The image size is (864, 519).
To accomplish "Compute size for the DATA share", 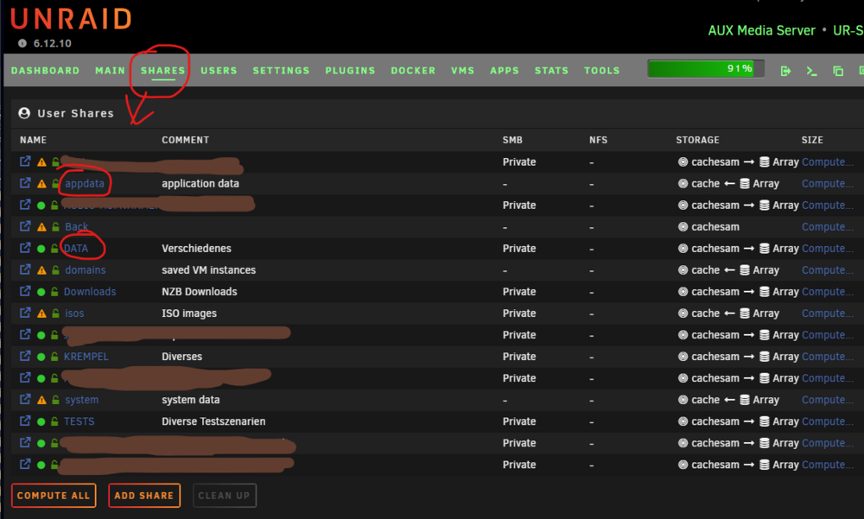I will (827, 249).
